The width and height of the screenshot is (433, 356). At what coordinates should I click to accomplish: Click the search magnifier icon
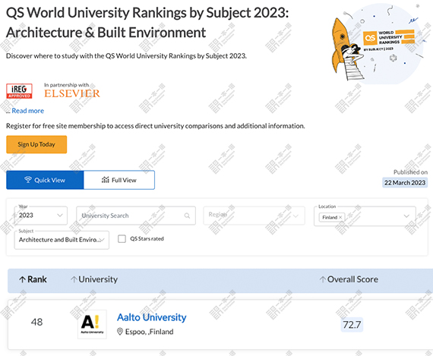[x=187, y=216]
